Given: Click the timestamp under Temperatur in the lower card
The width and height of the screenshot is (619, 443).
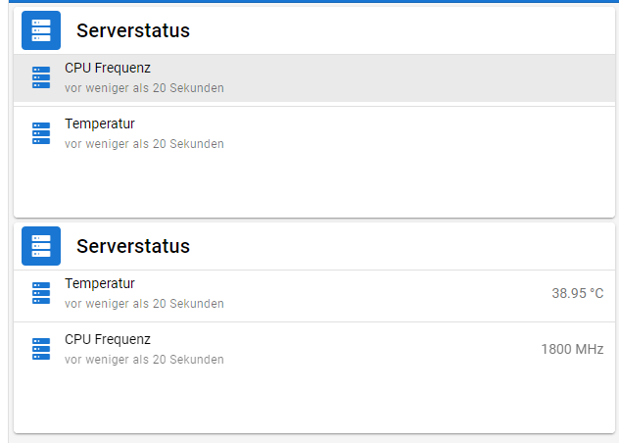Looking at the screenshot, I should 144,304.
